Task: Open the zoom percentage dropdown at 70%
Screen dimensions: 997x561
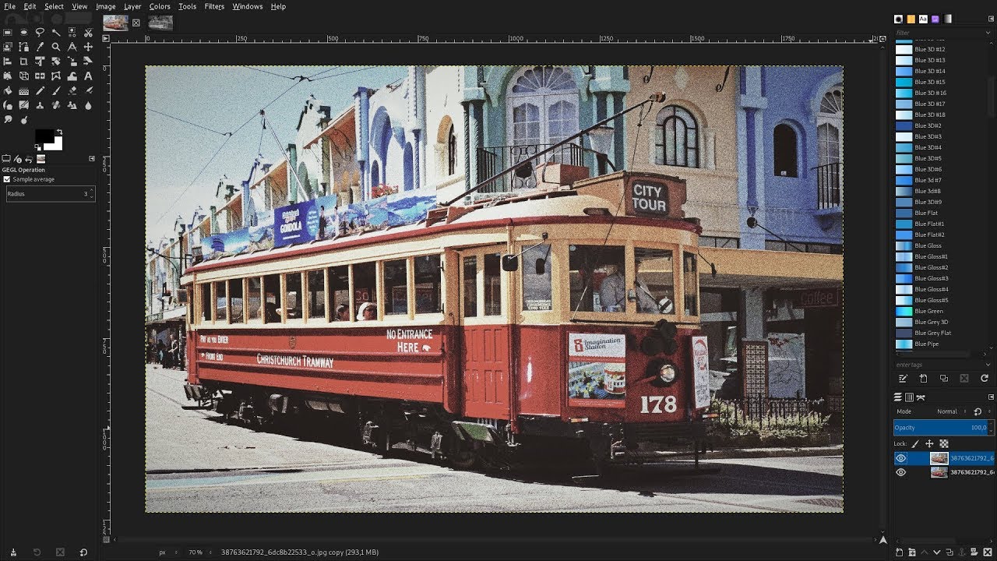Action: point(199,552)
